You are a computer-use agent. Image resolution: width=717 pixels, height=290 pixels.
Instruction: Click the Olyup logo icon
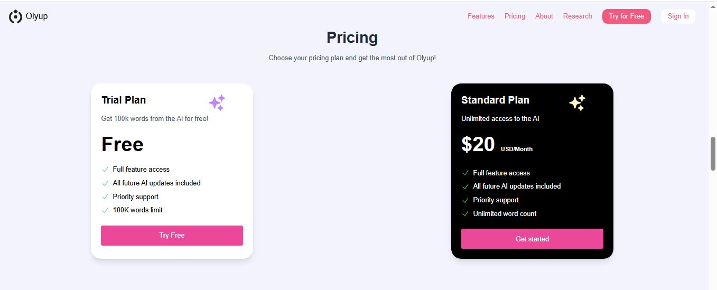(x=15, y=16)
